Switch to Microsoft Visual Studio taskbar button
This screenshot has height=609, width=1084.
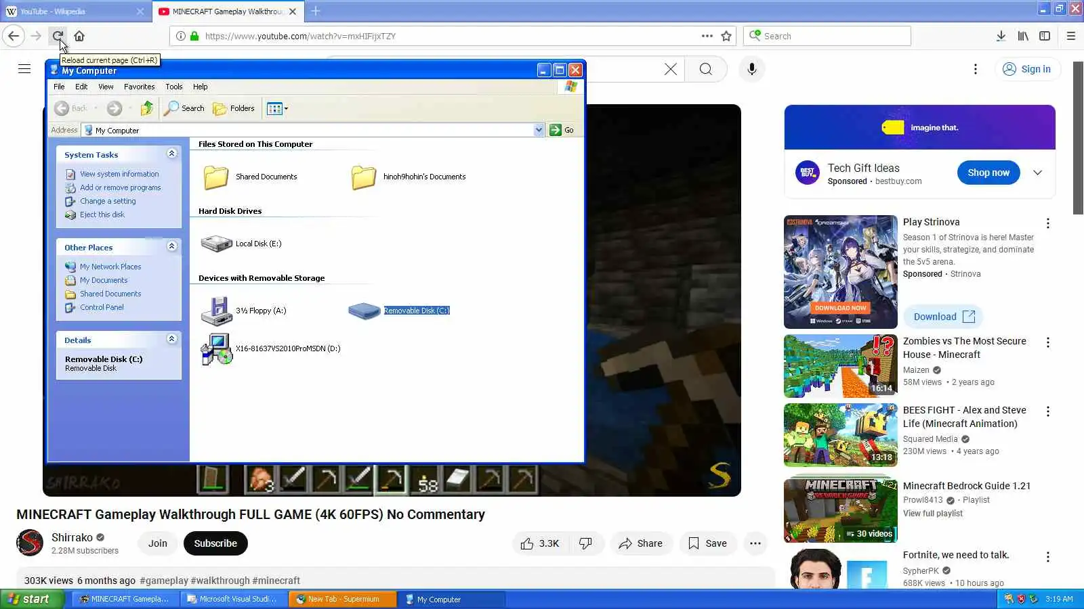pos(235,599)
